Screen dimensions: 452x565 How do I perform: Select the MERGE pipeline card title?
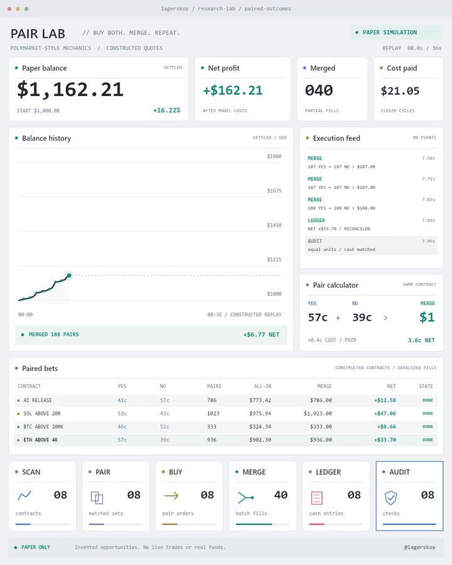254,472
